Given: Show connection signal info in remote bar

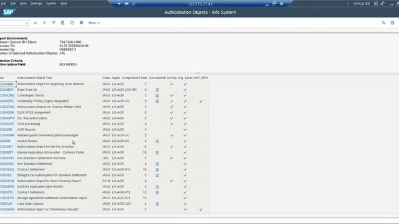Looking at the screenshot, I should [x=133, y=4].
